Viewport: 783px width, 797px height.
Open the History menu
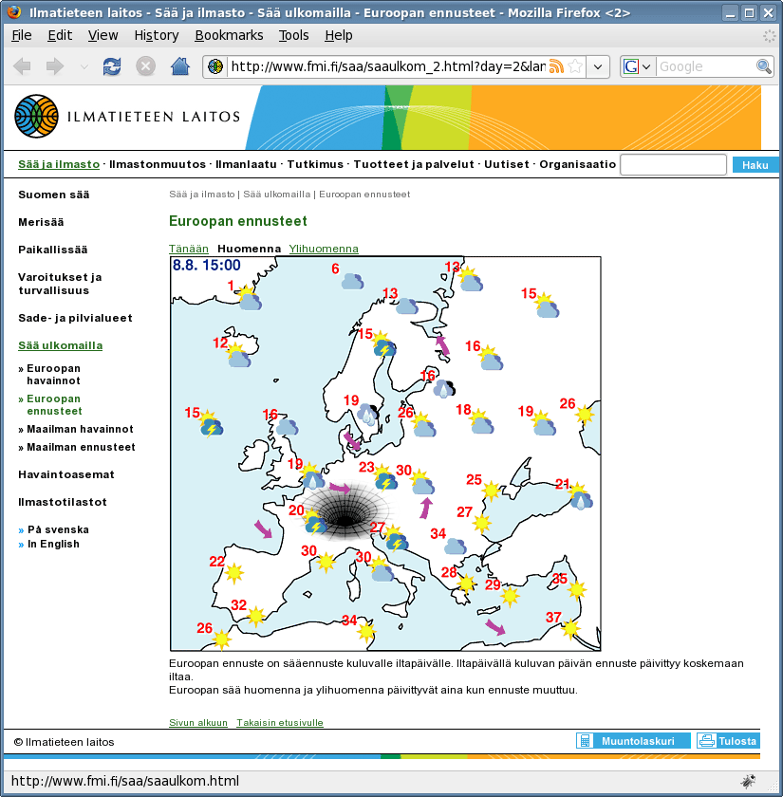click(x=156, y=35)
